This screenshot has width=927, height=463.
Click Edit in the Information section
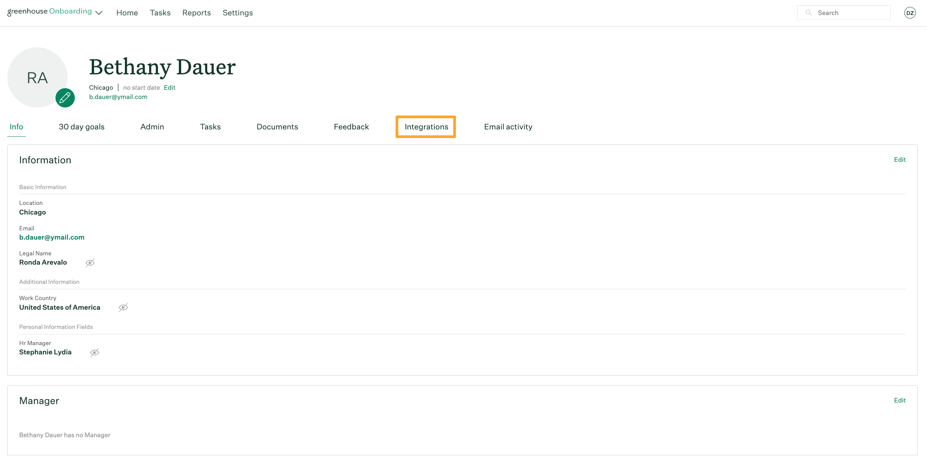point(900,159)
